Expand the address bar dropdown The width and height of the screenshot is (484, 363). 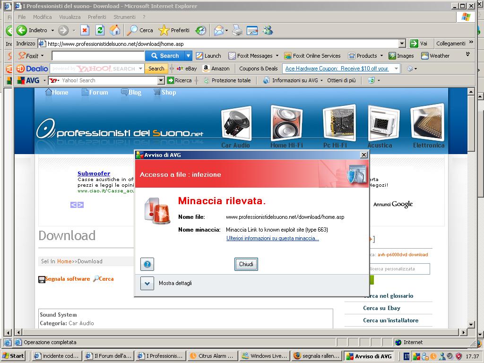tap(402, 43)
